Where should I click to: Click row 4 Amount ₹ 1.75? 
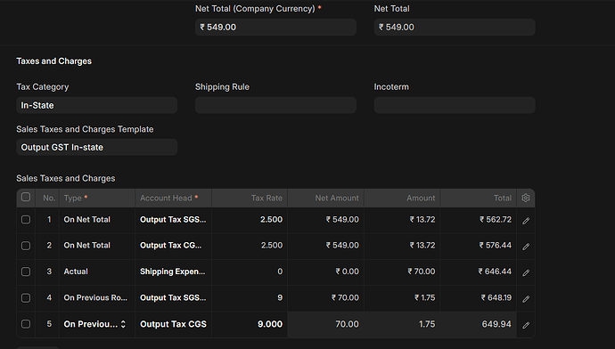[425, 297]
